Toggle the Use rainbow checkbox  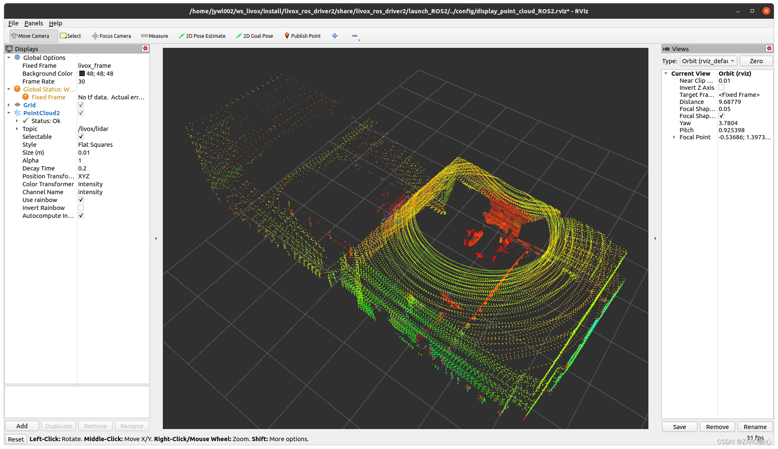coord(81,200)
